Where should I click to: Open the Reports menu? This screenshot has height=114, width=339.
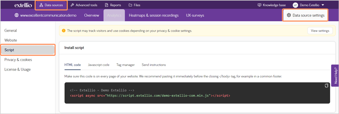pyautogui.click(x=113, y=5)
